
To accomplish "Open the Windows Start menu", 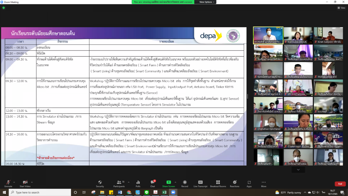I will coord(4,192).
